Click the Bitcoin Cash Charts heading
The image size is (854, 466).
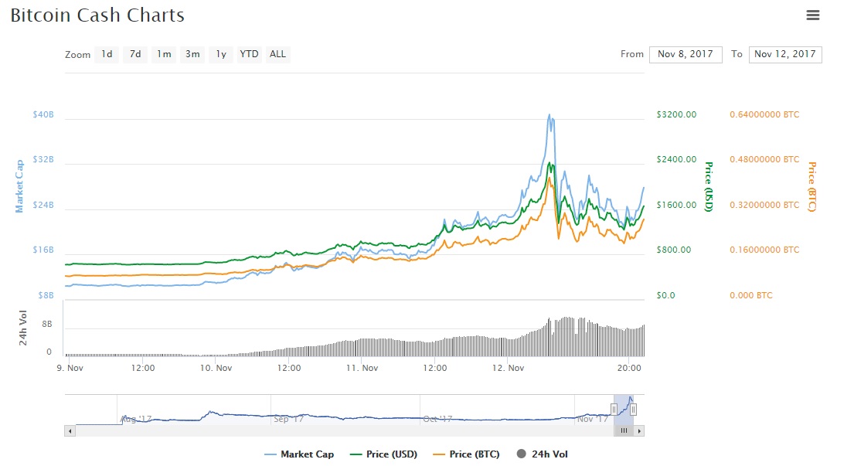97,15
